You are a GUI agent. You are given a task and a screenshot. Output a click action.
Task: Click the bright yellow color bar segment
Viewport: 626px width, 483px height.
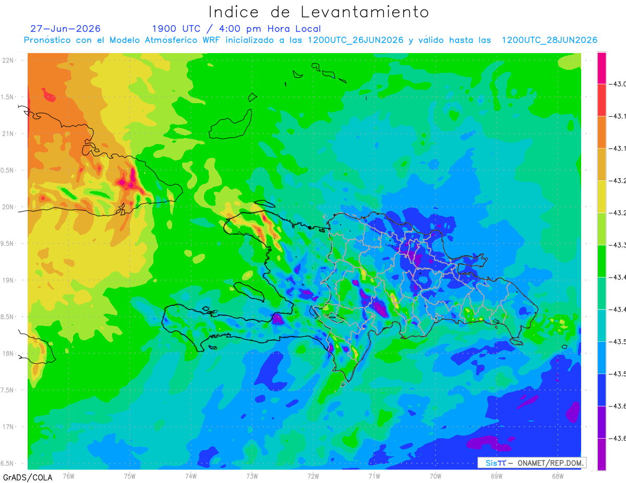[601, 196]
